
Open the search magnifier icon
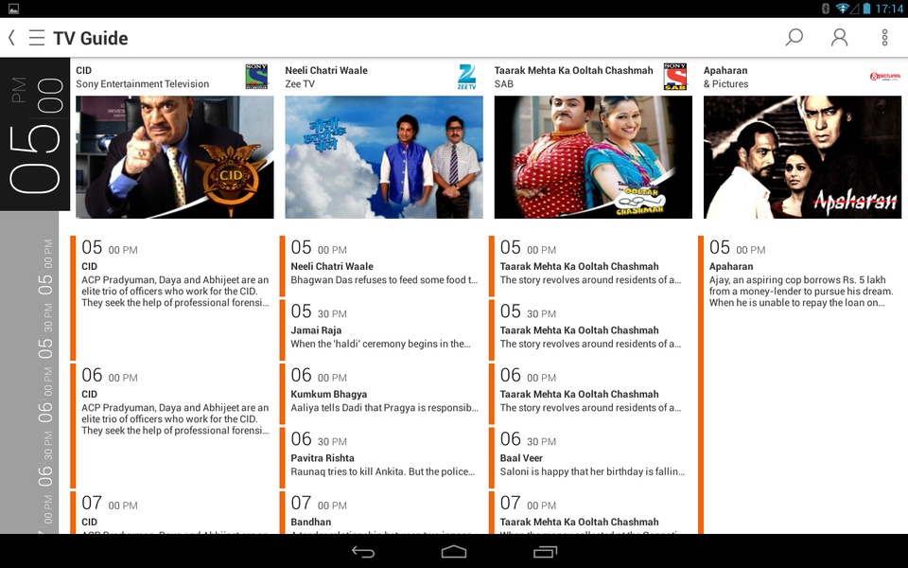(x=794, y=38)
